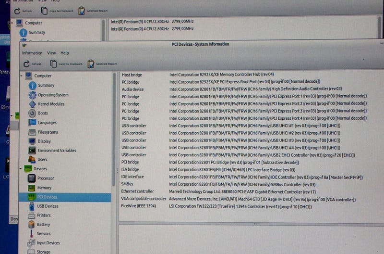Click Refresh icon in the background window

pos(17,11)
